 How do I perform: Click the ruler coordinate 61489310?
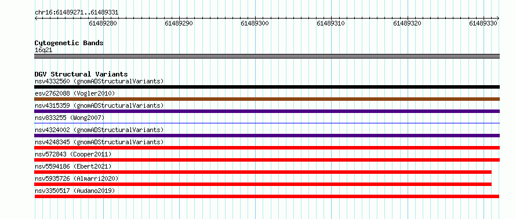[x=330, y=23]
